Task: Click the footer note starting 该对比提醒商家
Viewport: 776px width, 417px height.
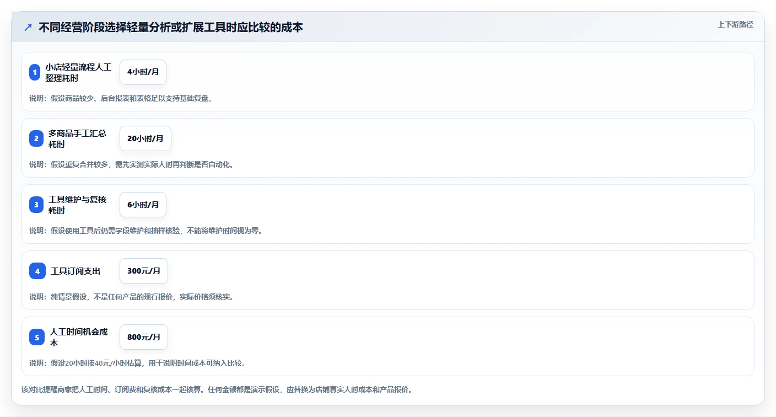Action: coord(217,389)
